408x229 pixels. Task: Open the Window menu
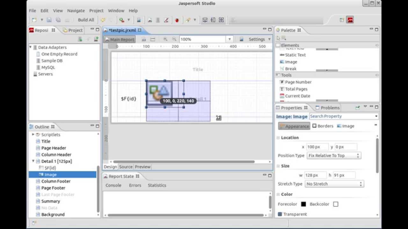coord(116,10)
